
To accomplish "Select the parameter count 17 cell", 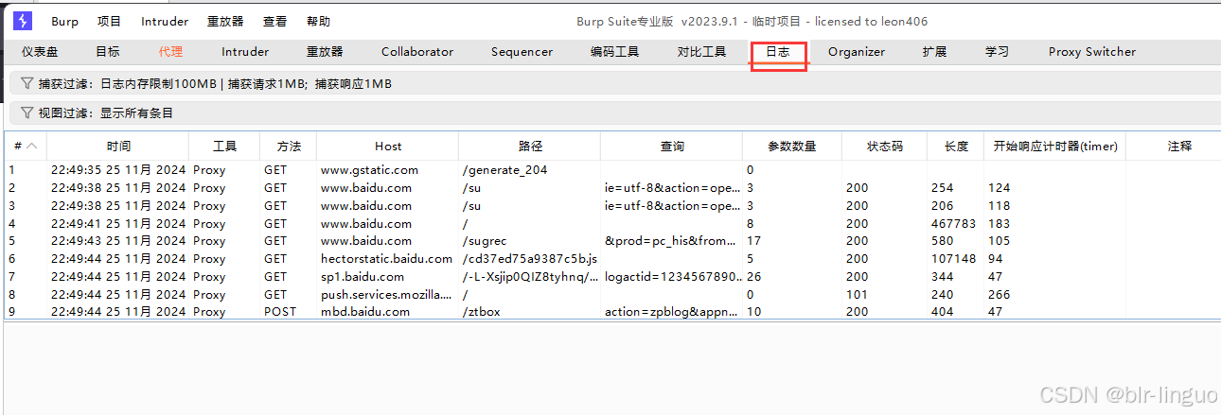I will 792,241.
